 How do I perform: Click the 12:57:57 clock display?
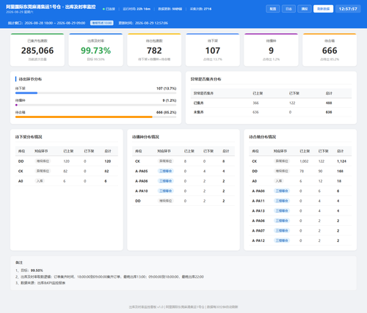pos(348,9)
